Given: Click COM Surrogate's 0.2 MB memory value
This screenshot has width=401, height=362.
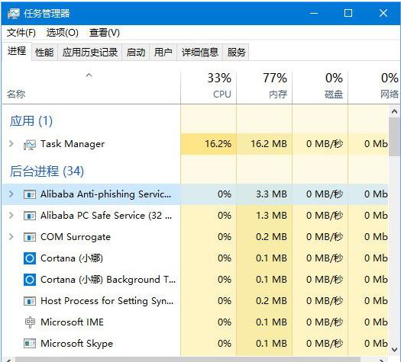Looking at the screenshot, I should point(271,237).
